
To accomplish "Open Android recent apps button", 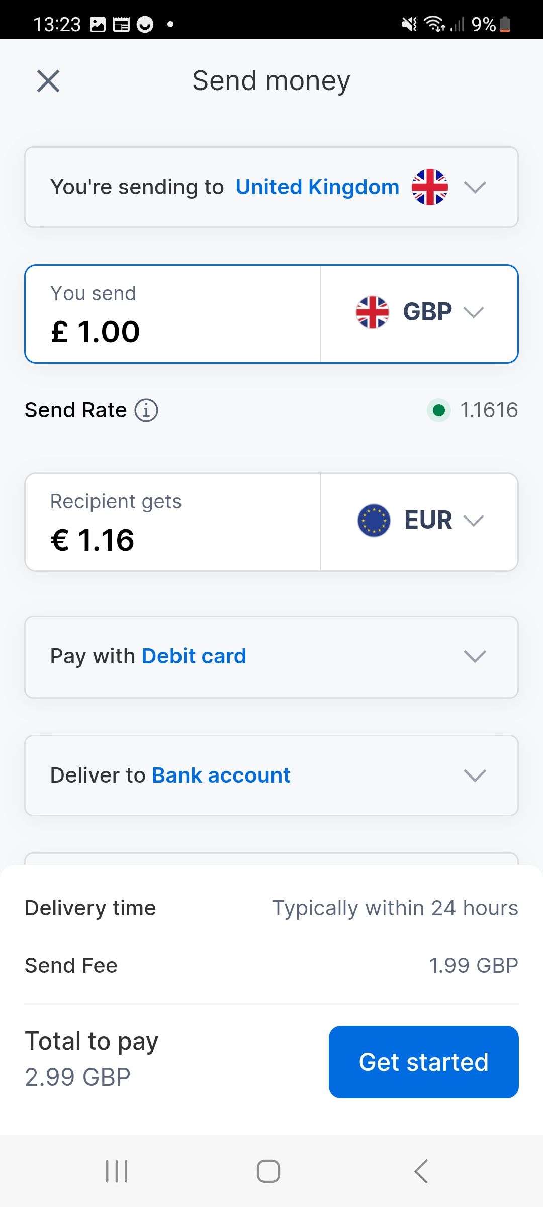I will (117, 1171).
